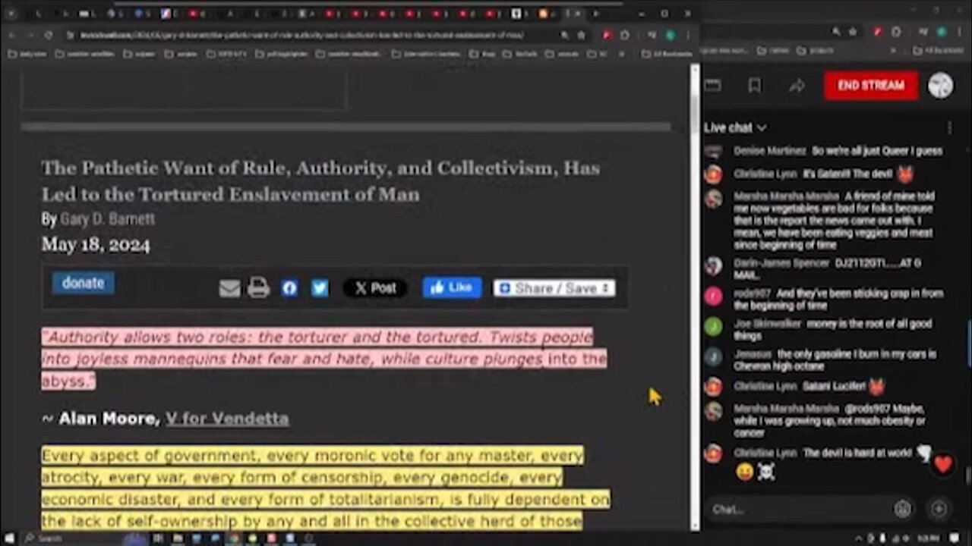Open the V for Vendetta link

pyautogui.click(x=227, y=418)
